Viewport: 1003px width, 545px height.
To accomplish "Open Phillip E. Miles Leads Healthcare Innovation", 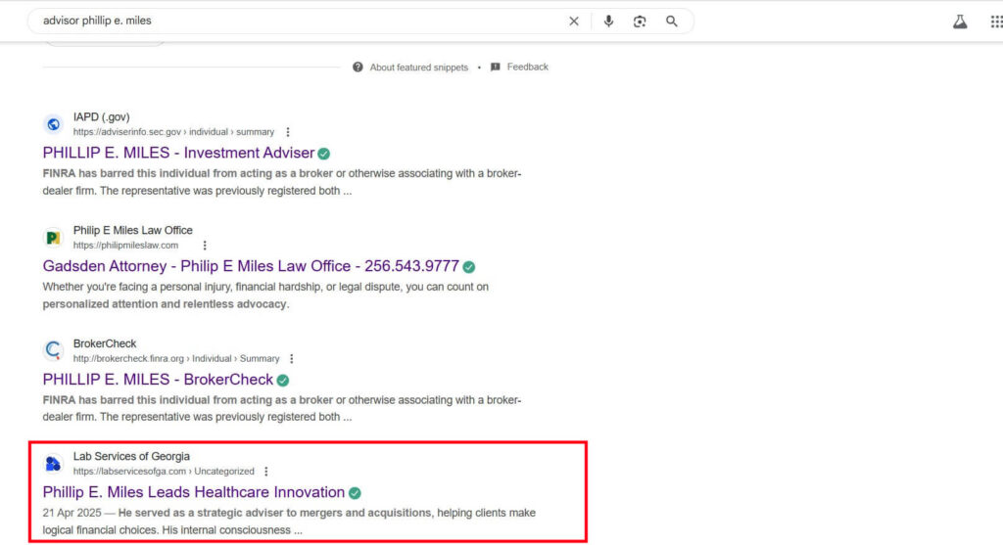I will click(x=194, y=492).
